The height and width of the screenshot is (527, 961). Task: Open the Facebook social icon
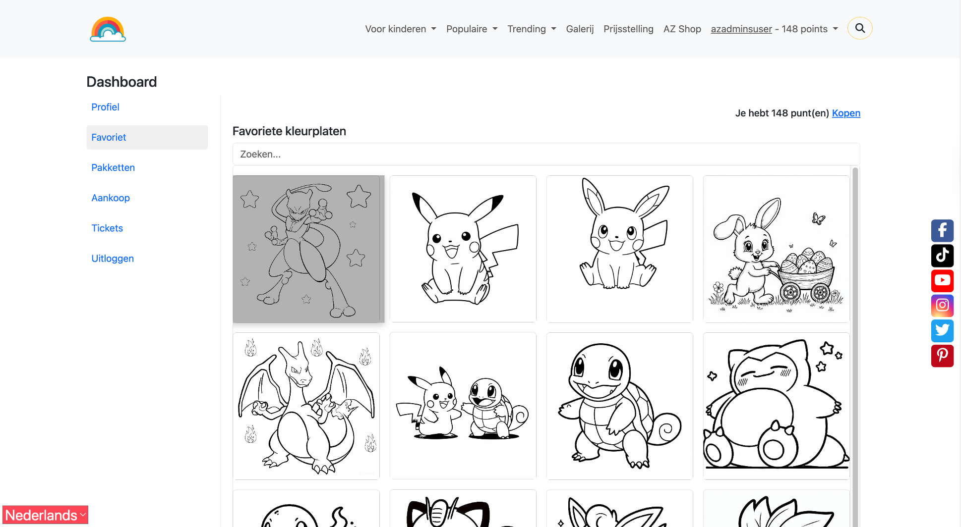(x=942, y=230)
